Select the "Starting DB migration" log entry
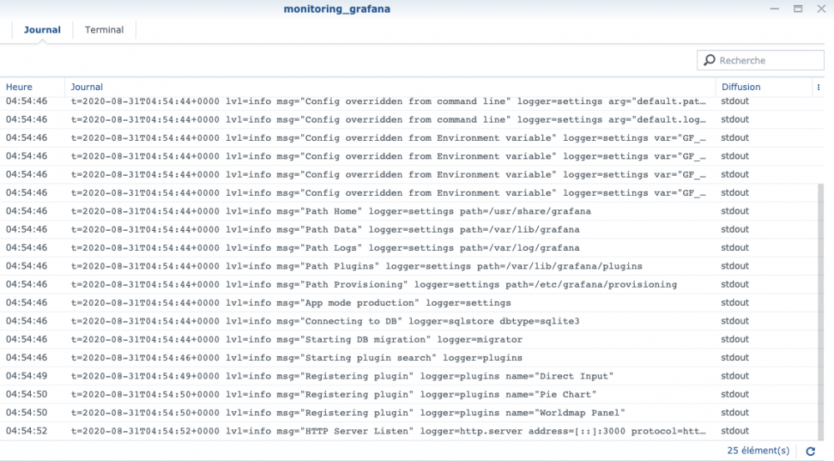The width and height of the screenshot is (834, 461). (409, 339)
